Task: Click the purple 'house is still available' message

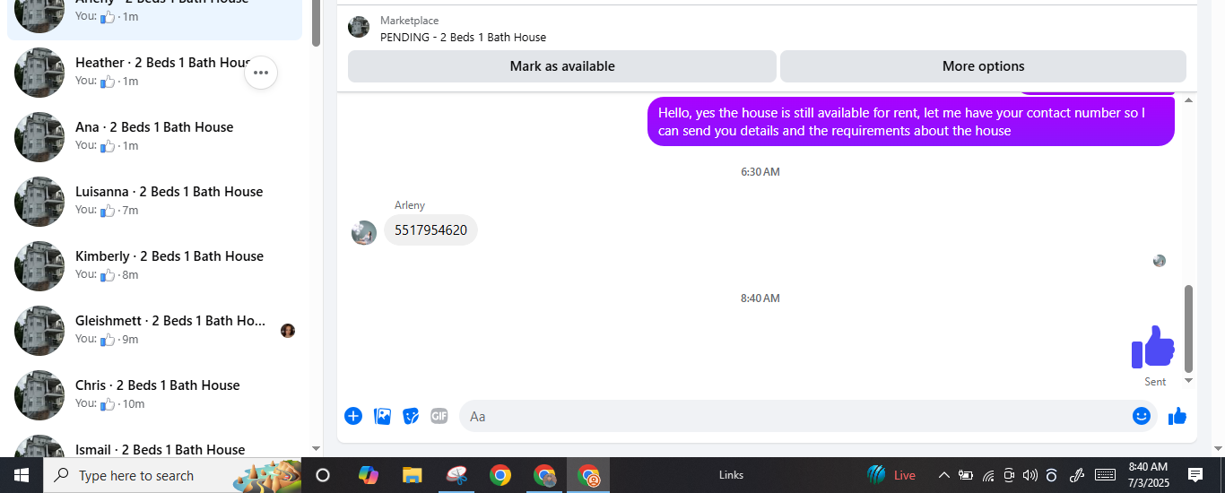Action: 910,122
